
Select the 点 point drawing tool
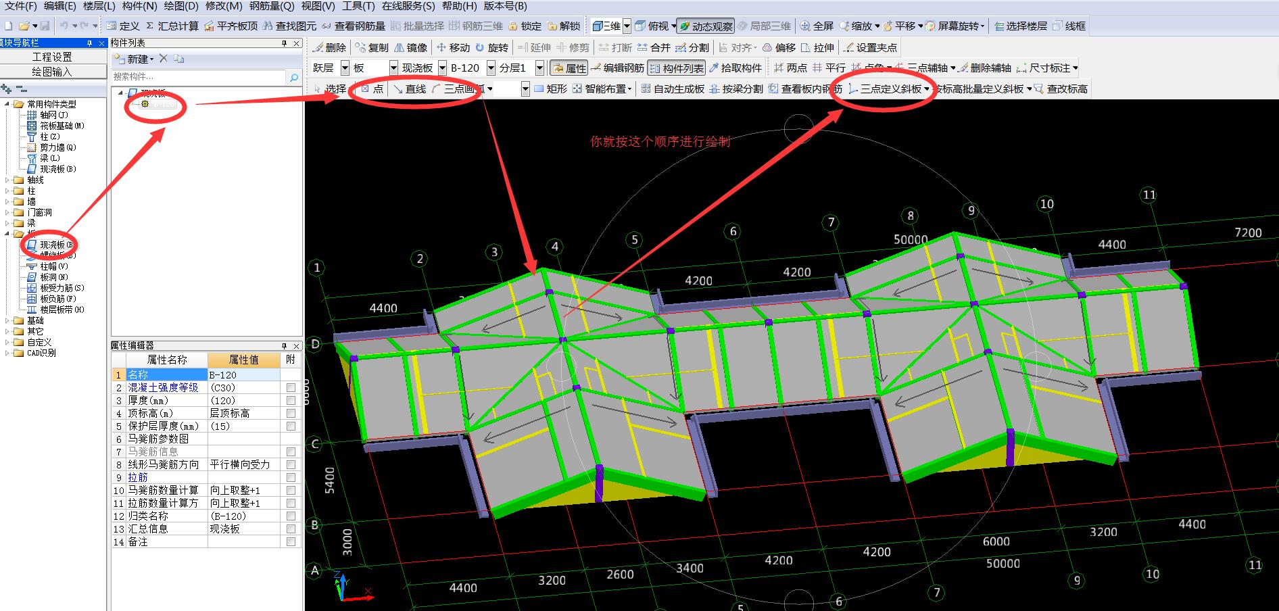[x=372, y=89]
